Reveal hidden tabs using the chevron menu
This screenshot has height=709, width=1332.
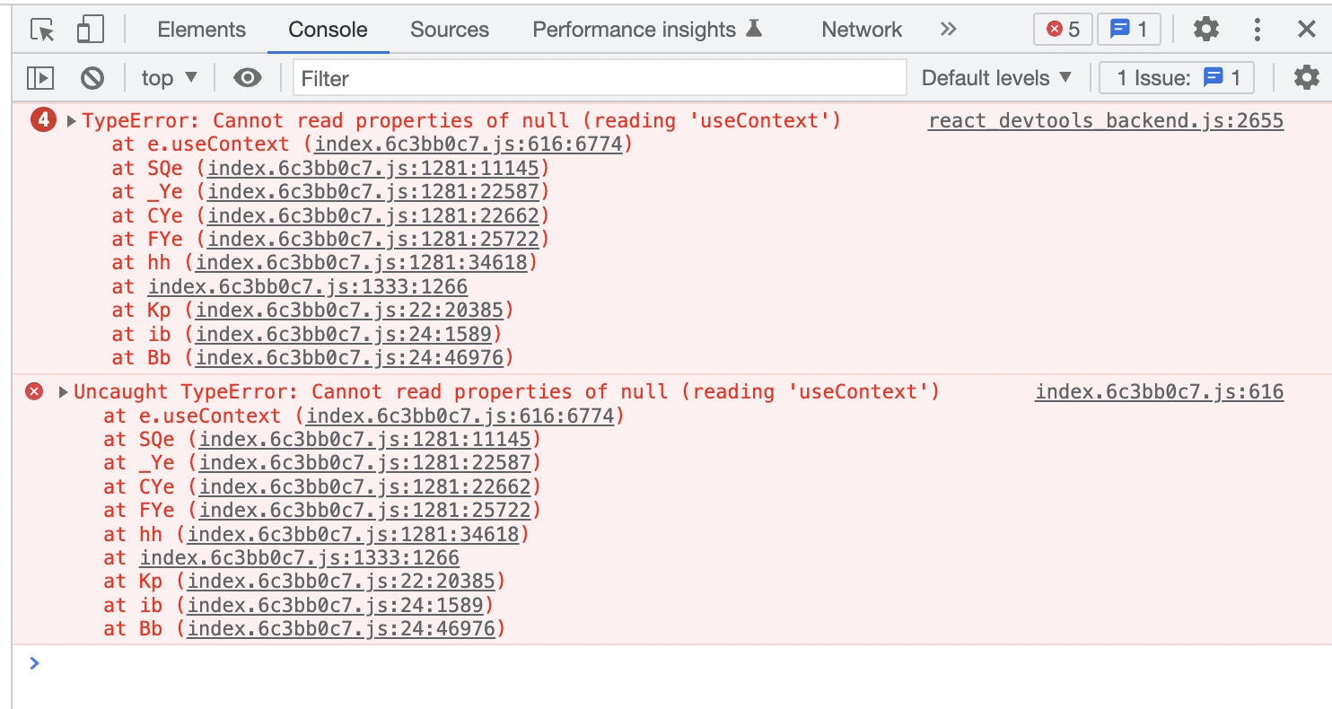(948, 29)
